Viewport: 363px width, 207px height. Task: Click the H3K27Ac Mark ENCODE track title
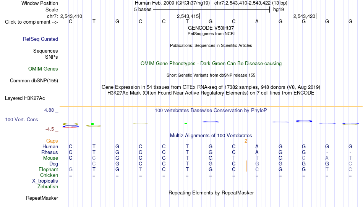(x=211, y=93)
